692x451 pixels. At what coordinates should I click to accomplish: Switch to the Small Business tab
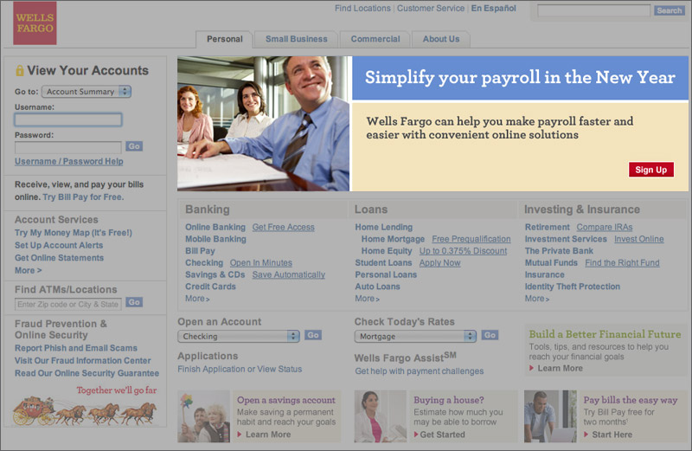click(296, 39)
